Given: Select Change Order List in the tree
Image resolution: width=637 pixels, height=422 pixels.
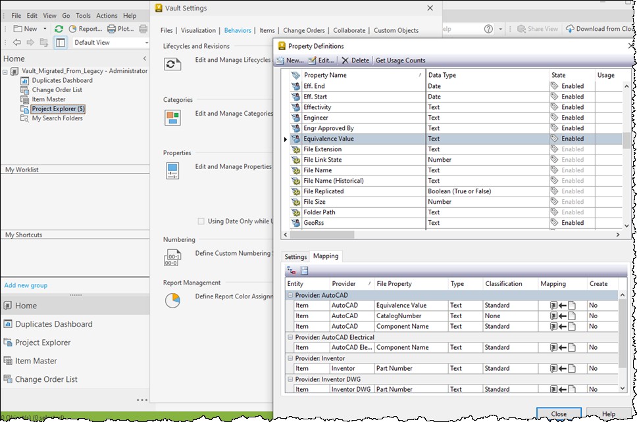Looking at the screenshot, I should 57,89.
